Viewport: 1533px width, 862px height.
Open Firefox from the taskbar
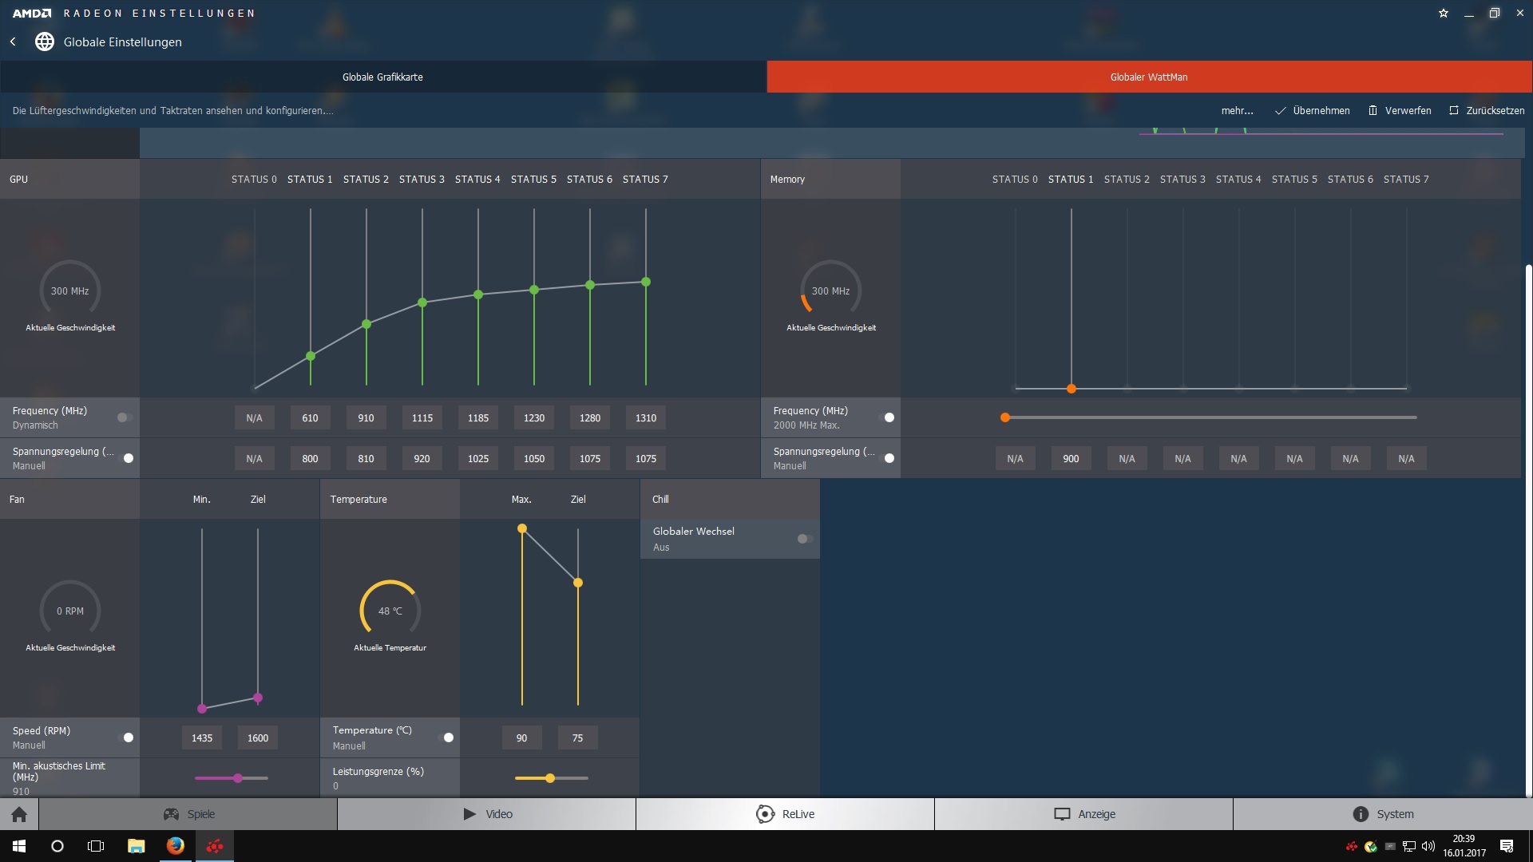175,846
